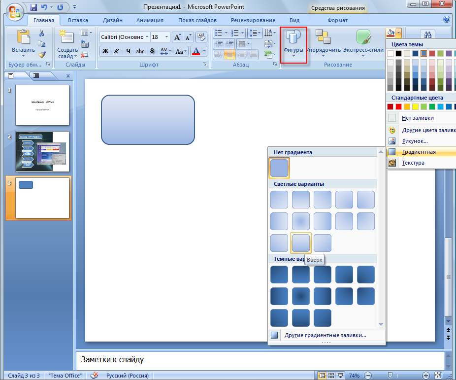This screenshot has width=456, height=380.
Task: Expand the font color arrow dropdown
Action: [x=204, y=51]
